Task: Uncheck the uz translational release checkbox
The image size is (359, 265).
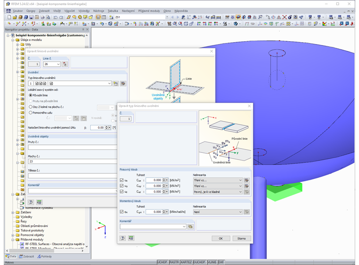Action: click(121, 192)
